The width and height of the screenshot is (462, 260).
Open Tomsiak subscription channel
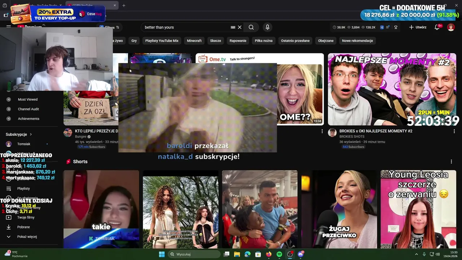24,144
